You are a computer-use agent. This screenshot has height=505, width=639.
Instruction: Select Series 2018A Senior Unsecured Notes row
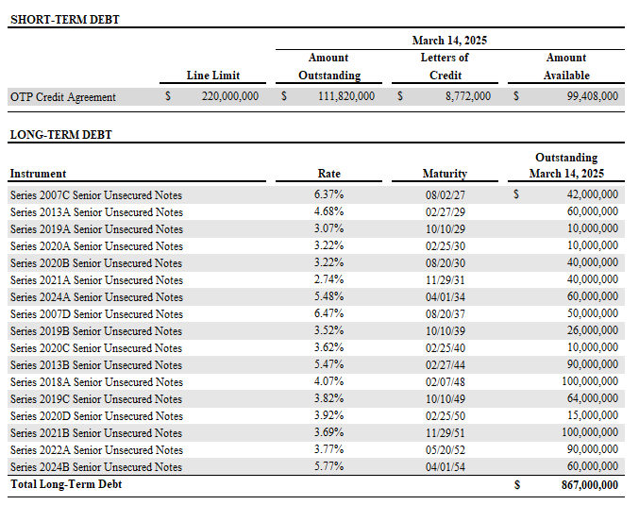[x=96, y=382]
